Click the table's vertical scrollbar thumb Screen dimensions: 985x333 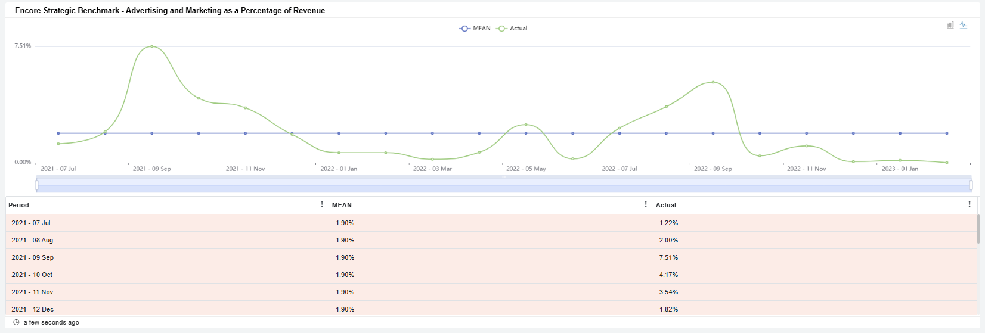click(x=978, y=229)
